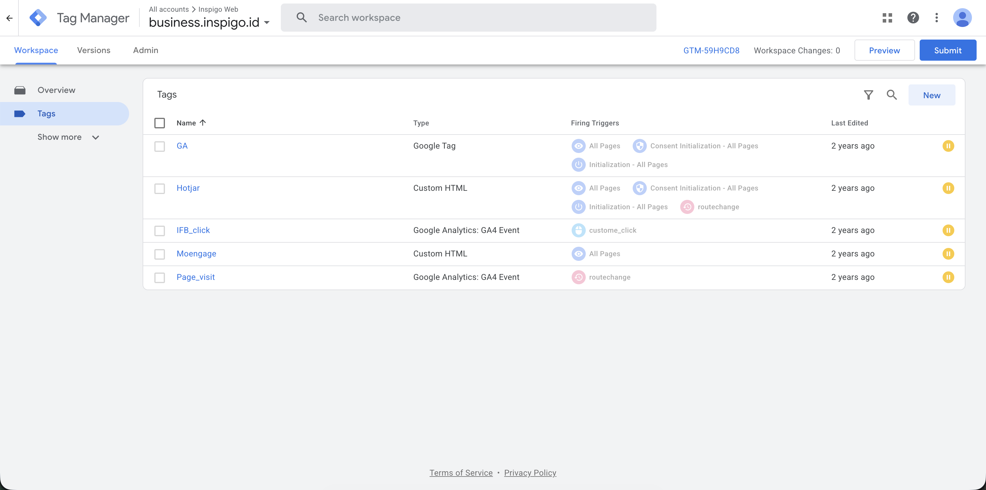Click the Preview button
The image size is (986, 490).
[x=884, y=50]
